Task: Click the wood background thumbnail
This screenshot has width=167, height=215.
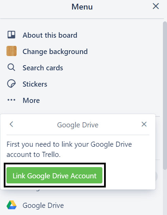Action: tap(12, 51)
